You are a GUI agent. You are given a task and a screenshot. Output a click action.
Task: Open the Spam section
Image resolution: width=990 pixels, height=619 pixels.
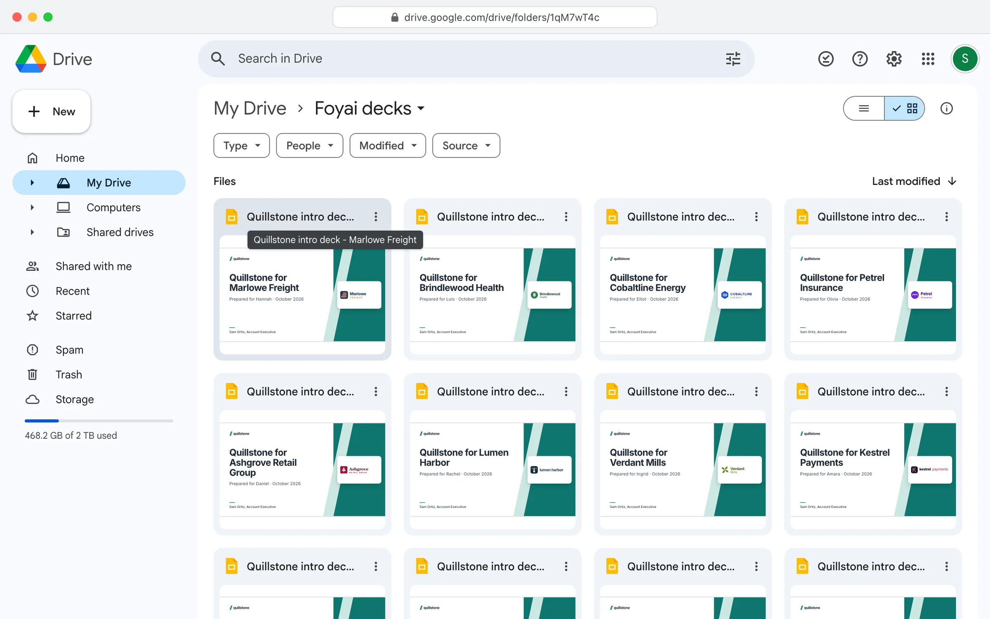[x=99, y=350]
